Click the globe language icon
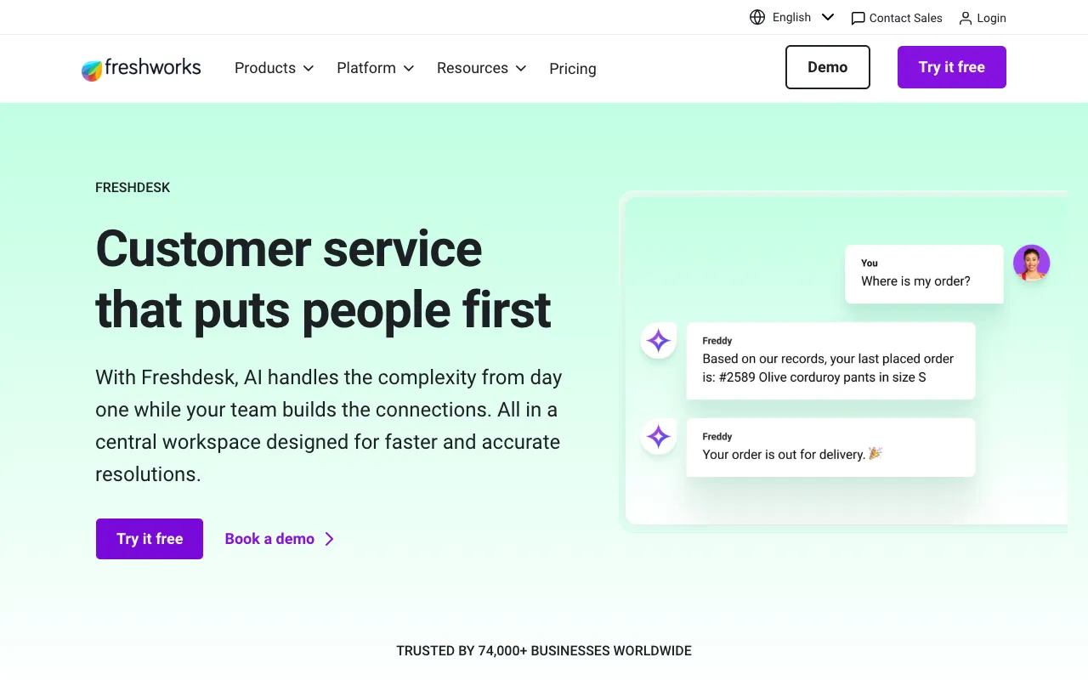The image size is (1088, 680). (756, 17)
